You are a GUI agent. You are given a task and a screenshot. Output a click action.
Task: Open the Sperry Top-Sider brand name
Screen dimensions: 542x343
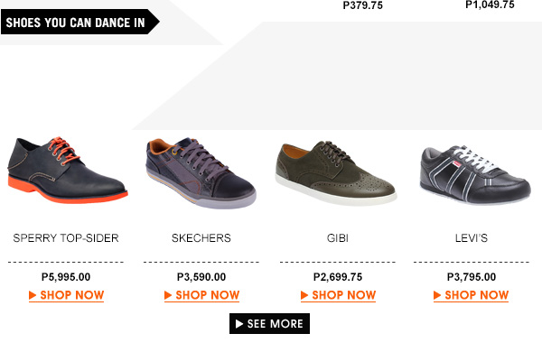coord(66,238)
